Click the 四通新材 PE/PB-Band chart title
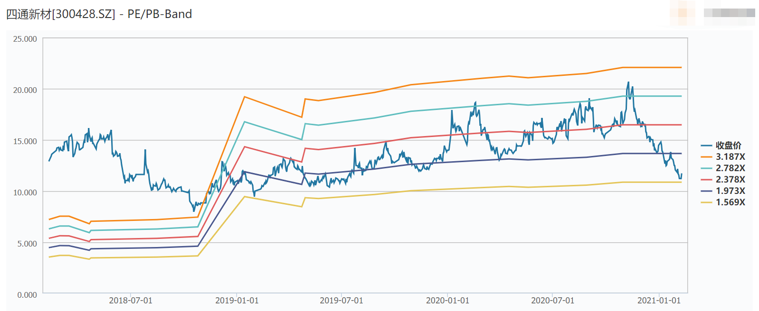 [x=99, y=14]
